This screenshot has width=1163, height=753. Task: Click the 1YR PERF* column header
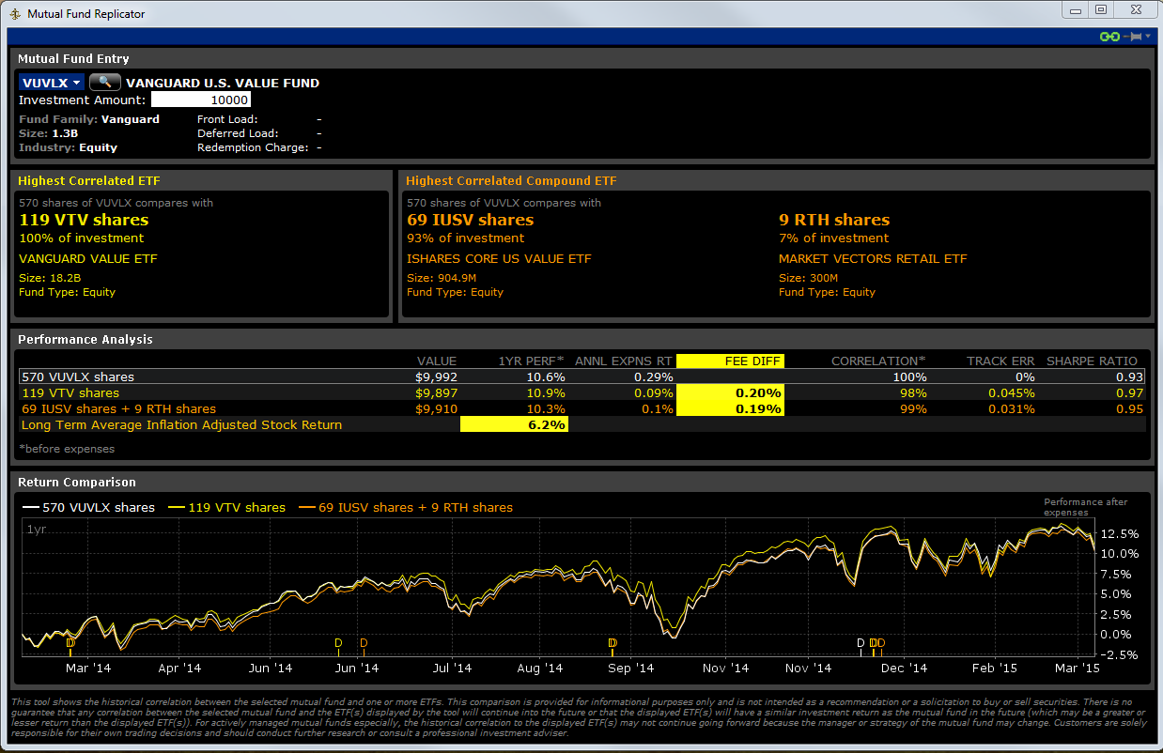[x=532, y=361]
